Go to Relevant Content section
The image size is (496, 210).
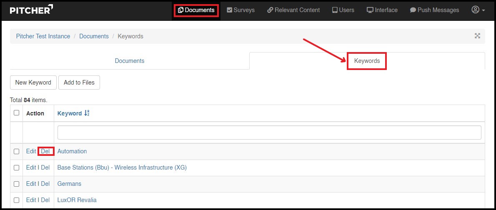(x=293, y=10)
